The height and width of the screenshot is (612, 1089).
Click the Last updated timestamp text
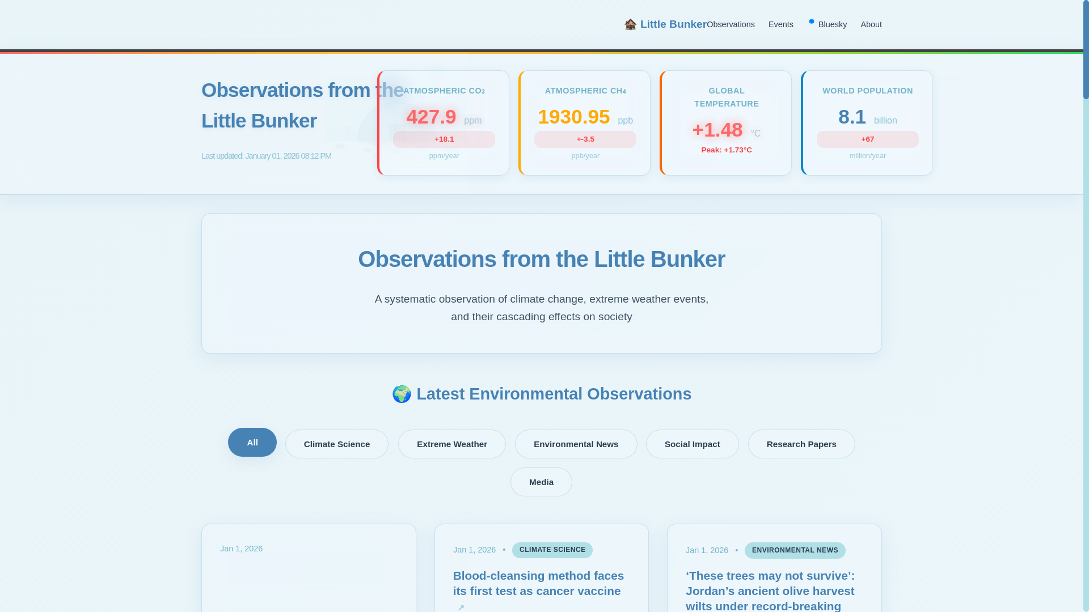[266, 156]
